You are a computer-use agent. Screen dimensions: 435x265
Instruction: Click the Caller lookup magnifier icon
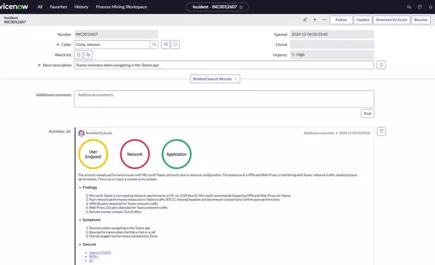(154, 45)
